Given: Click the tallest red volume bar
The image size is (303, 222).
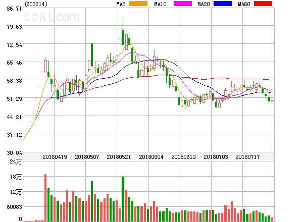Looking at the screenshot, I should click(45, 198).
